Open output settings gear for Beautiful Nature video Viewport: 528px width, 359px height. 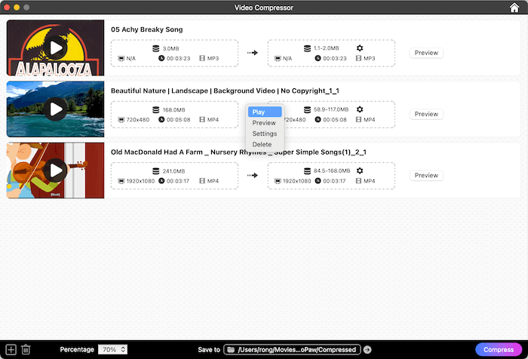click(359, 110)
